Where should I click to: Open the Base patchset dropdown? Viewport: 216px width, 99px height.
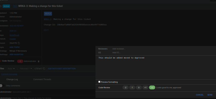11,69
